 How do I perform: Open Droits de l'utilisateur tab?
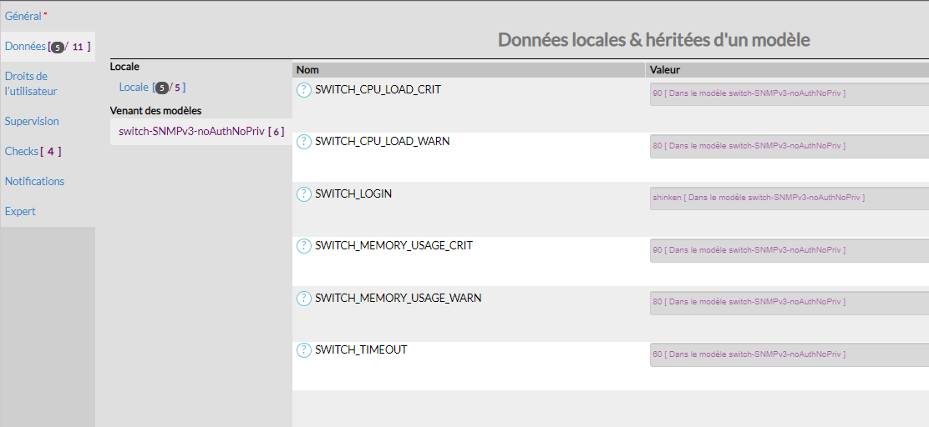coord(31,83)
